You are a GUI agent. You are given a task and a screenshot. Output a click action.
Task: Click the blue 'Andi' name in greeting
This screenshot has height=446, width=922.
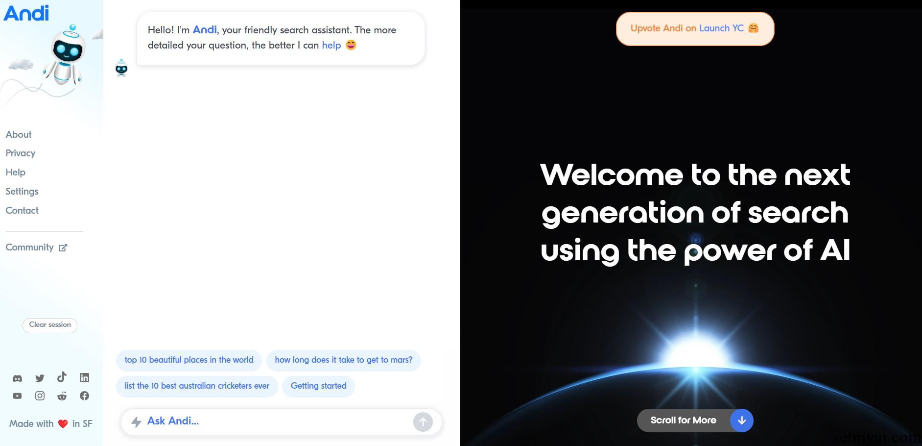point(205,30)
